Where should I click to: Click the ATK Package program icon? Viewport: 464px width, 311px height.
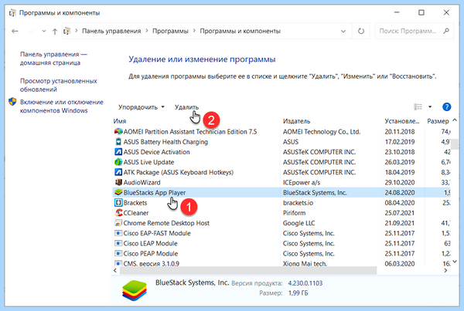[x=118, y=172]
